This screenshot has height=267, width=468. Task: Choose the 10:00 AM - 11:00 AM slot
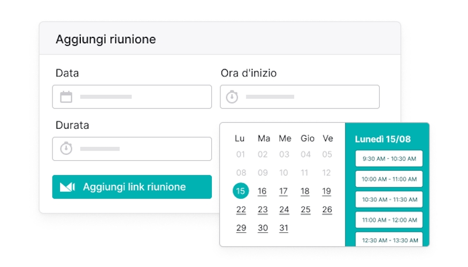[x=389, y=179]
